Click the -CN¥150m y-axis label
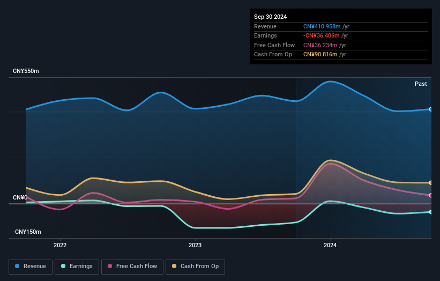Viewport: 440px width, 281px height. pos(27,232)
